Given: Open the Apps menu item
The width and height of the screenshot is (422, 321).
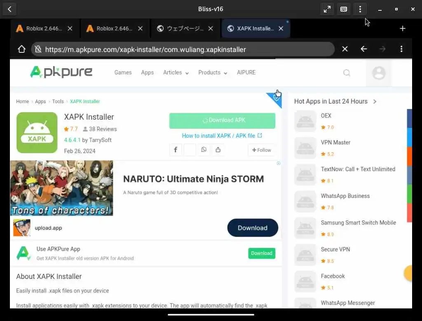Looking at the screenshot, I should 147,73.
